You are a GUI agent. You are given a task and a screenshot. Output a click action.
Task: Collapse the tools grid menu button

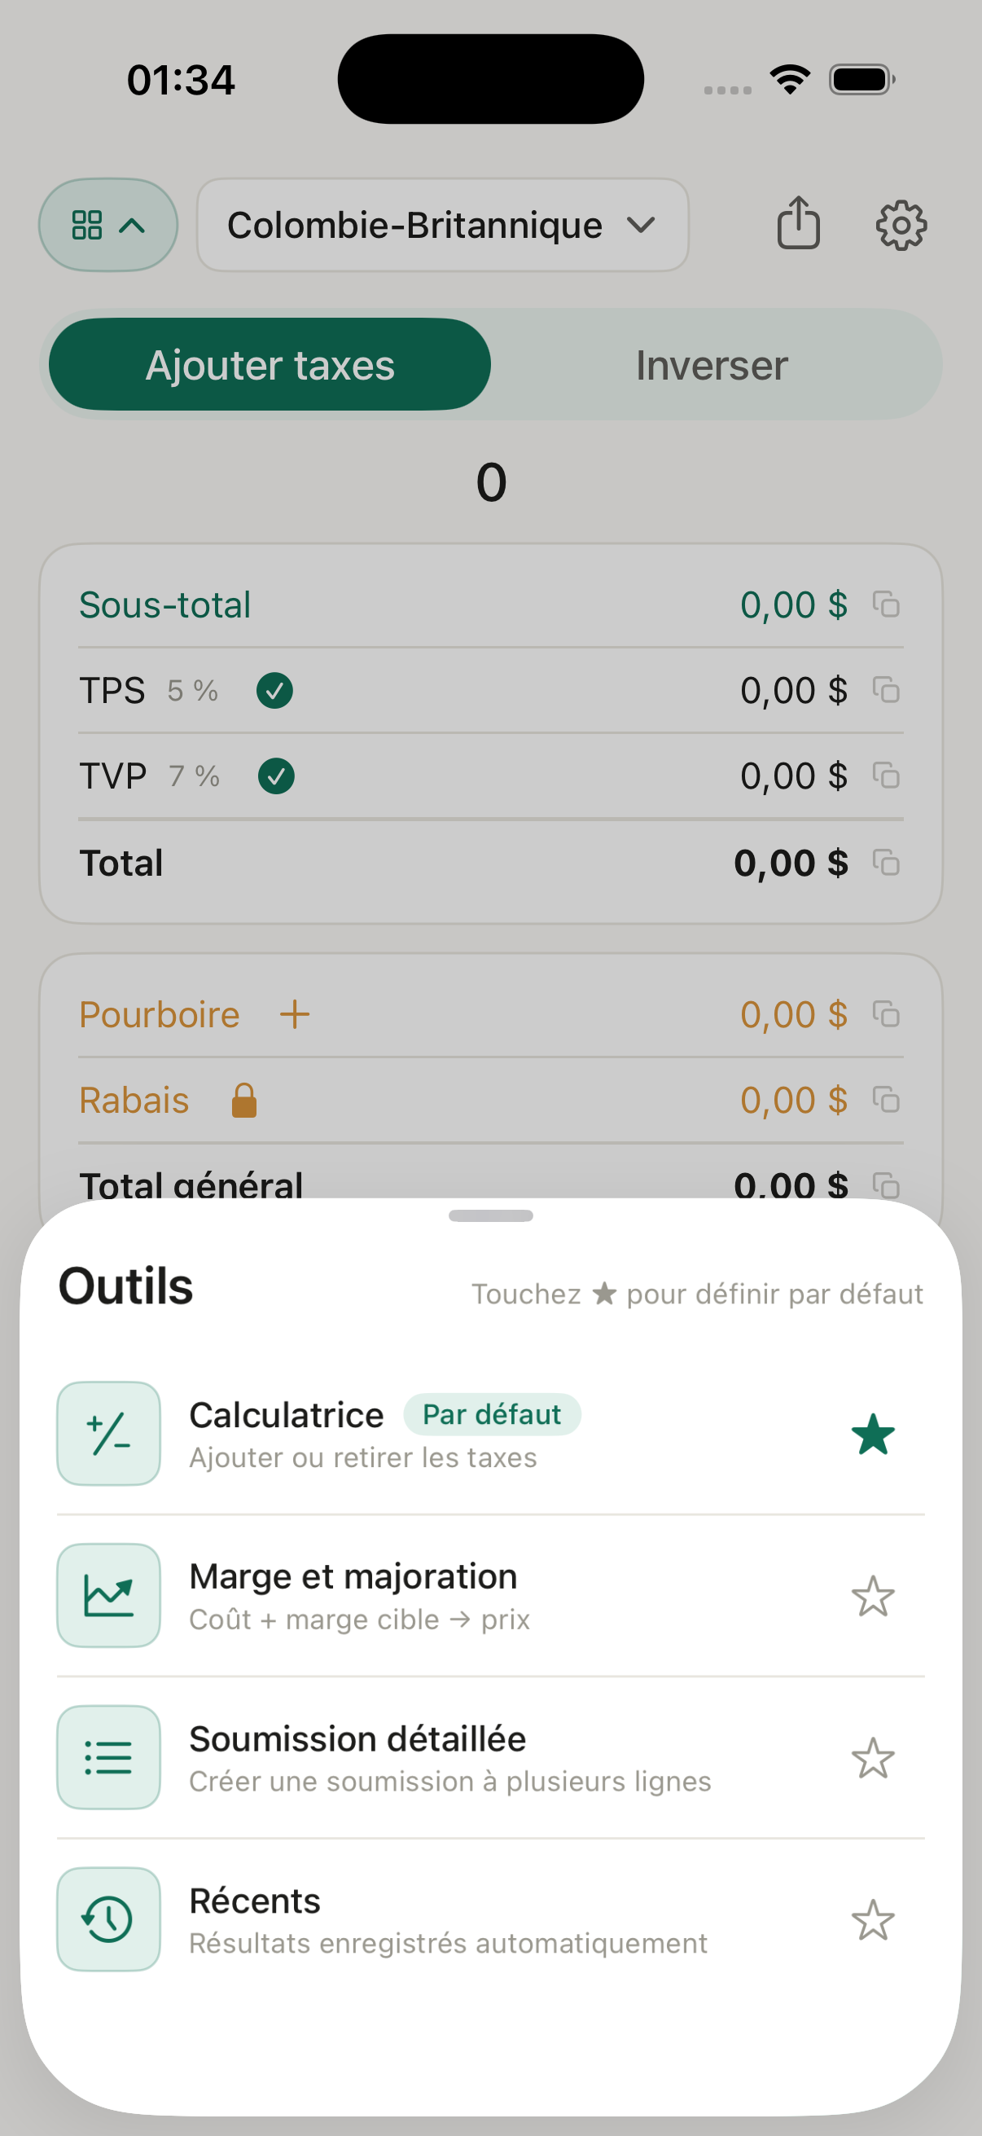108,225
